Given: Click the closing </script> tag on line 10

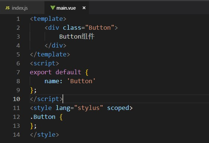Looking at the screenshot, I should (46, 99).
